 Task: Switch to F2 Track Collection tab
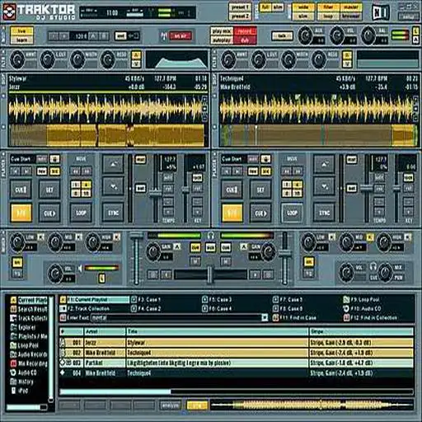point(85,308)
